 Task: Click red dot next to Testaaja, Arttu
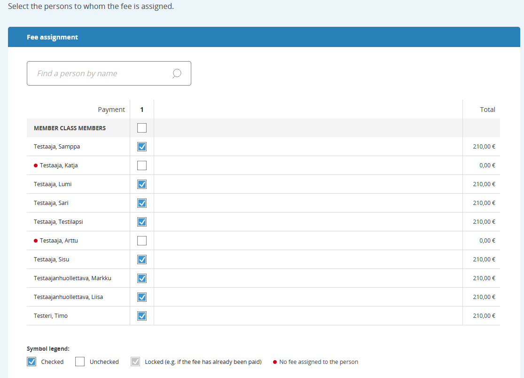pos(36,241)
